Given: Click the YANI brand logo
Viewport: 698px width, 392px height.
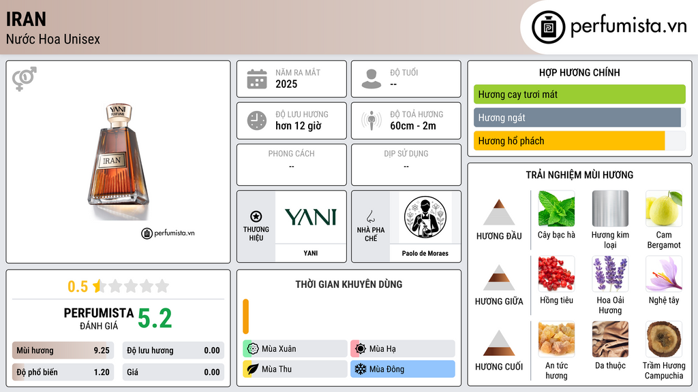Looking at the screenshot, I should (311, 217).
